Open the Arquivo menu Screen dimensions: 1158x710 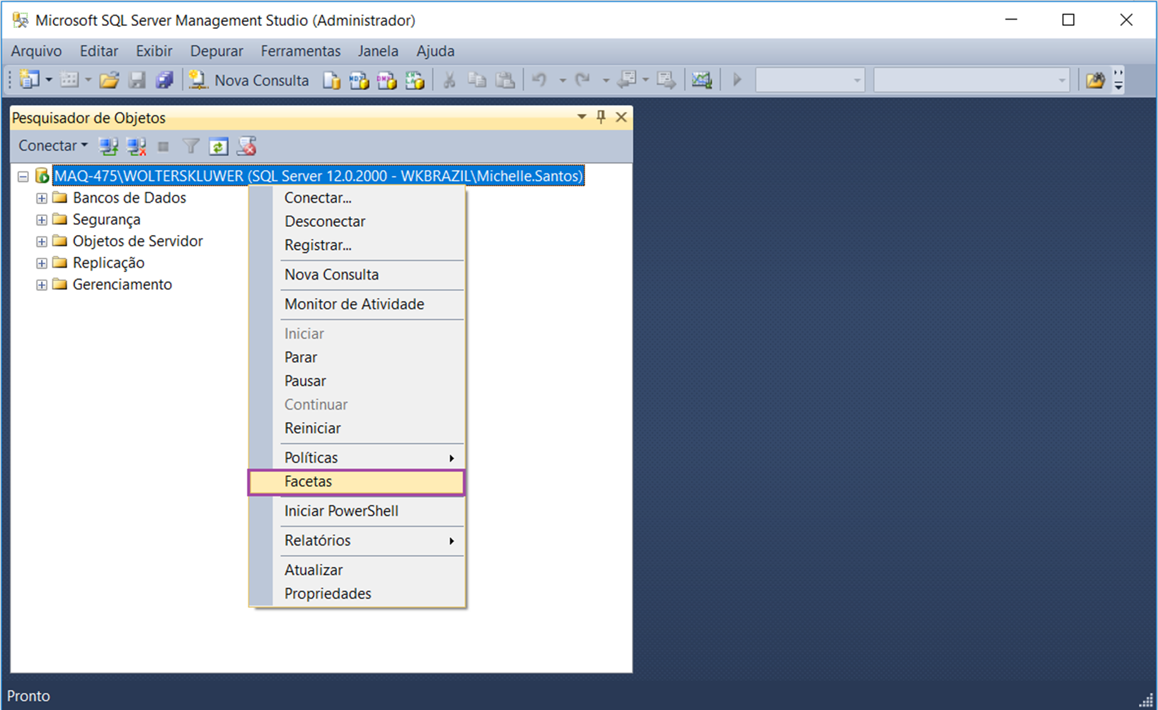pos(37,51)
